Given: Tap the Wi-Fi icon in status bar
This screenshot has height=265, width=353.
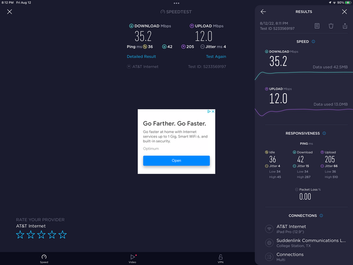Looking at the screenshot, I should point(334,3).
